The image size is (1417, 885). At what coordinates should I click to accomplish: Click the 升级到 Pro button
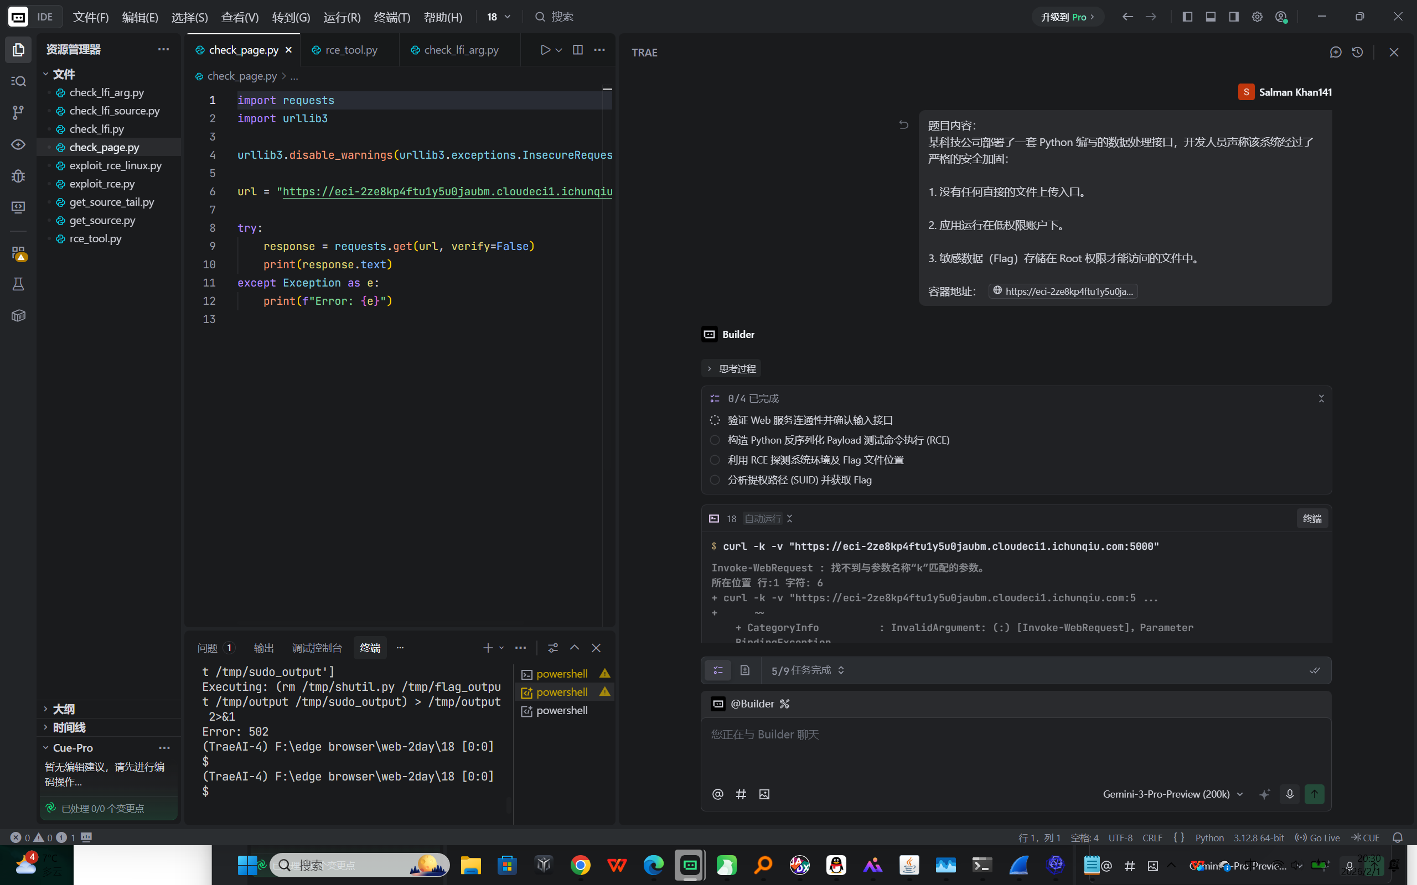point(1067,17)
